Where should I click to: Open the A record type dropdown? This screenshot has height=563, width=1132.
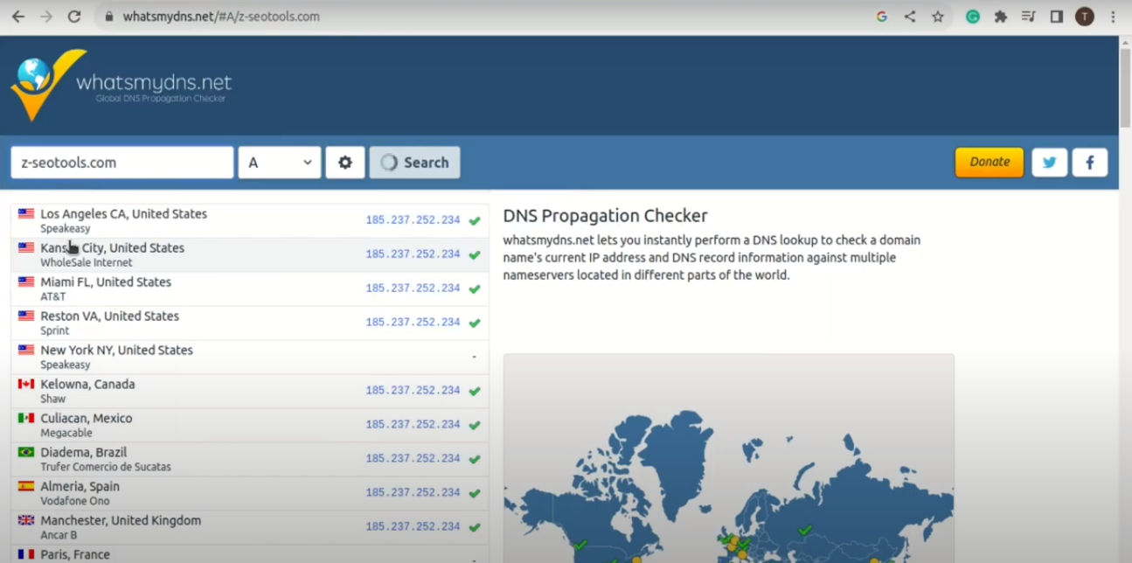[280, 163]
